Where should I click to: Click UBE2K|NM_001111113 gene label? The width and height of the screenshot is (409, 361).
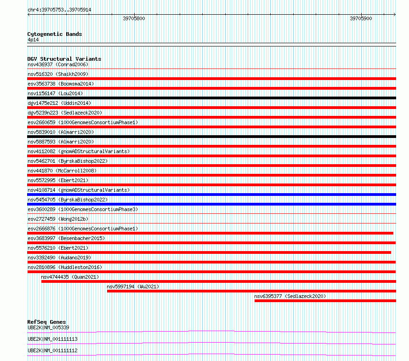coord(52,339)
